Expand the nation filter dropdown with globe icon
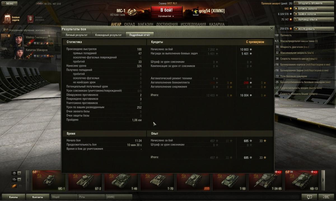 [16, 173]
